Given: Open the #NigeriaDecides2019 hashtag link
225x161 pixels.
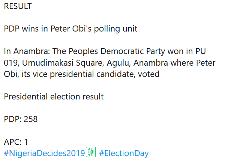Looking at the screenshot, I should tap(44, 153).
